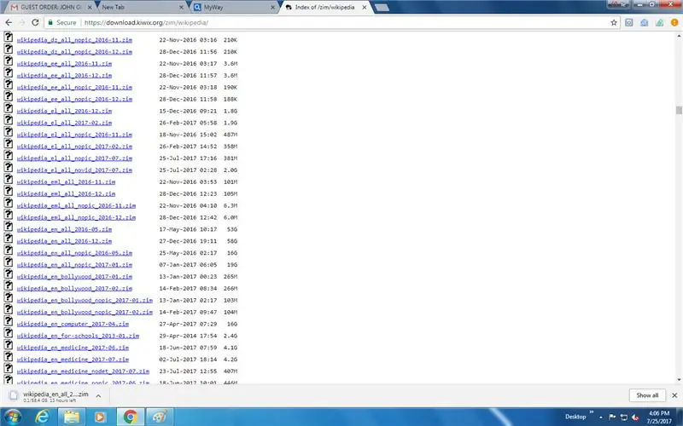683x426 pixels.
Task: Open link wikipedia_en_for-schools_2013-01.zim
Action: click(x=78, y=336)
